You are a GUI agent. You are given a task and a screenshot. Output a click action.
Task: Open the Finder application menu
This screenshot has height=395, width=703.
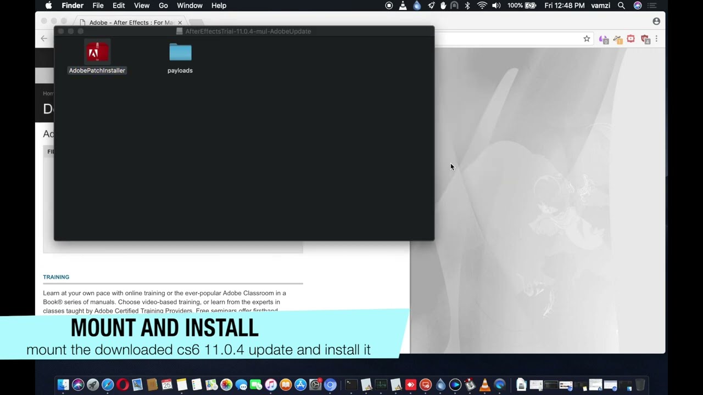[x=72, y=5]
